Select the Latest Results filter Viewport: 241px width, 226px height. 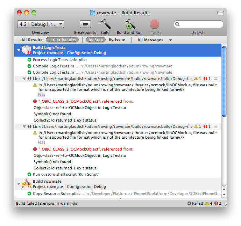point(62,40)
